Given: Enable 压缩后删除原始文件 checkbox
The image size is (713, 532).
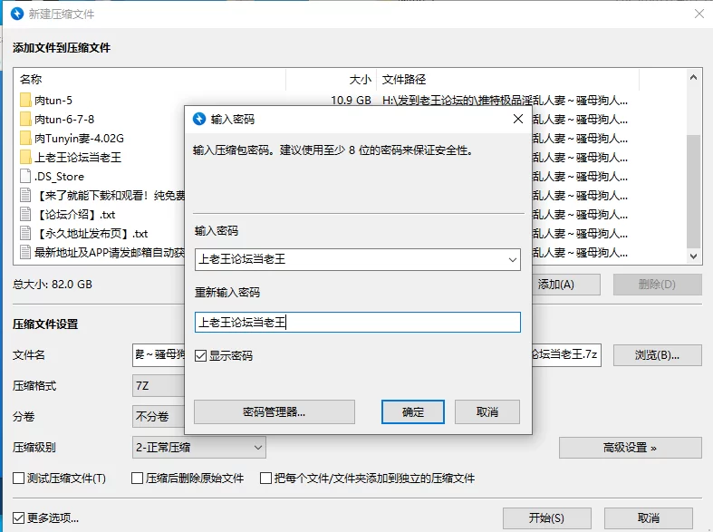Looking at the screenshot, I should click(137, 479).
